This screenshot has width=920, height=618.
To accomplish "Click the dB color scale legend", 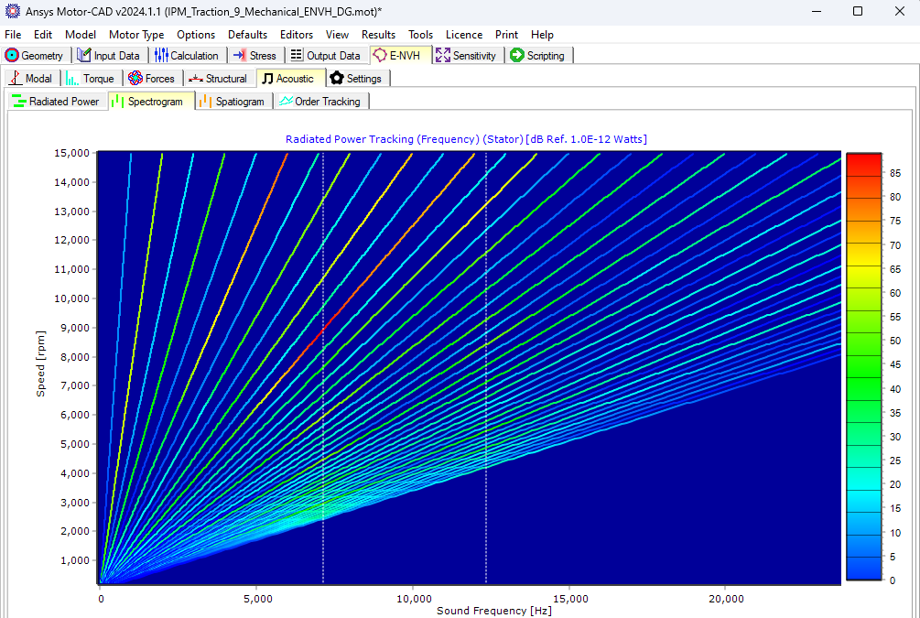I will tap(861, 366).
